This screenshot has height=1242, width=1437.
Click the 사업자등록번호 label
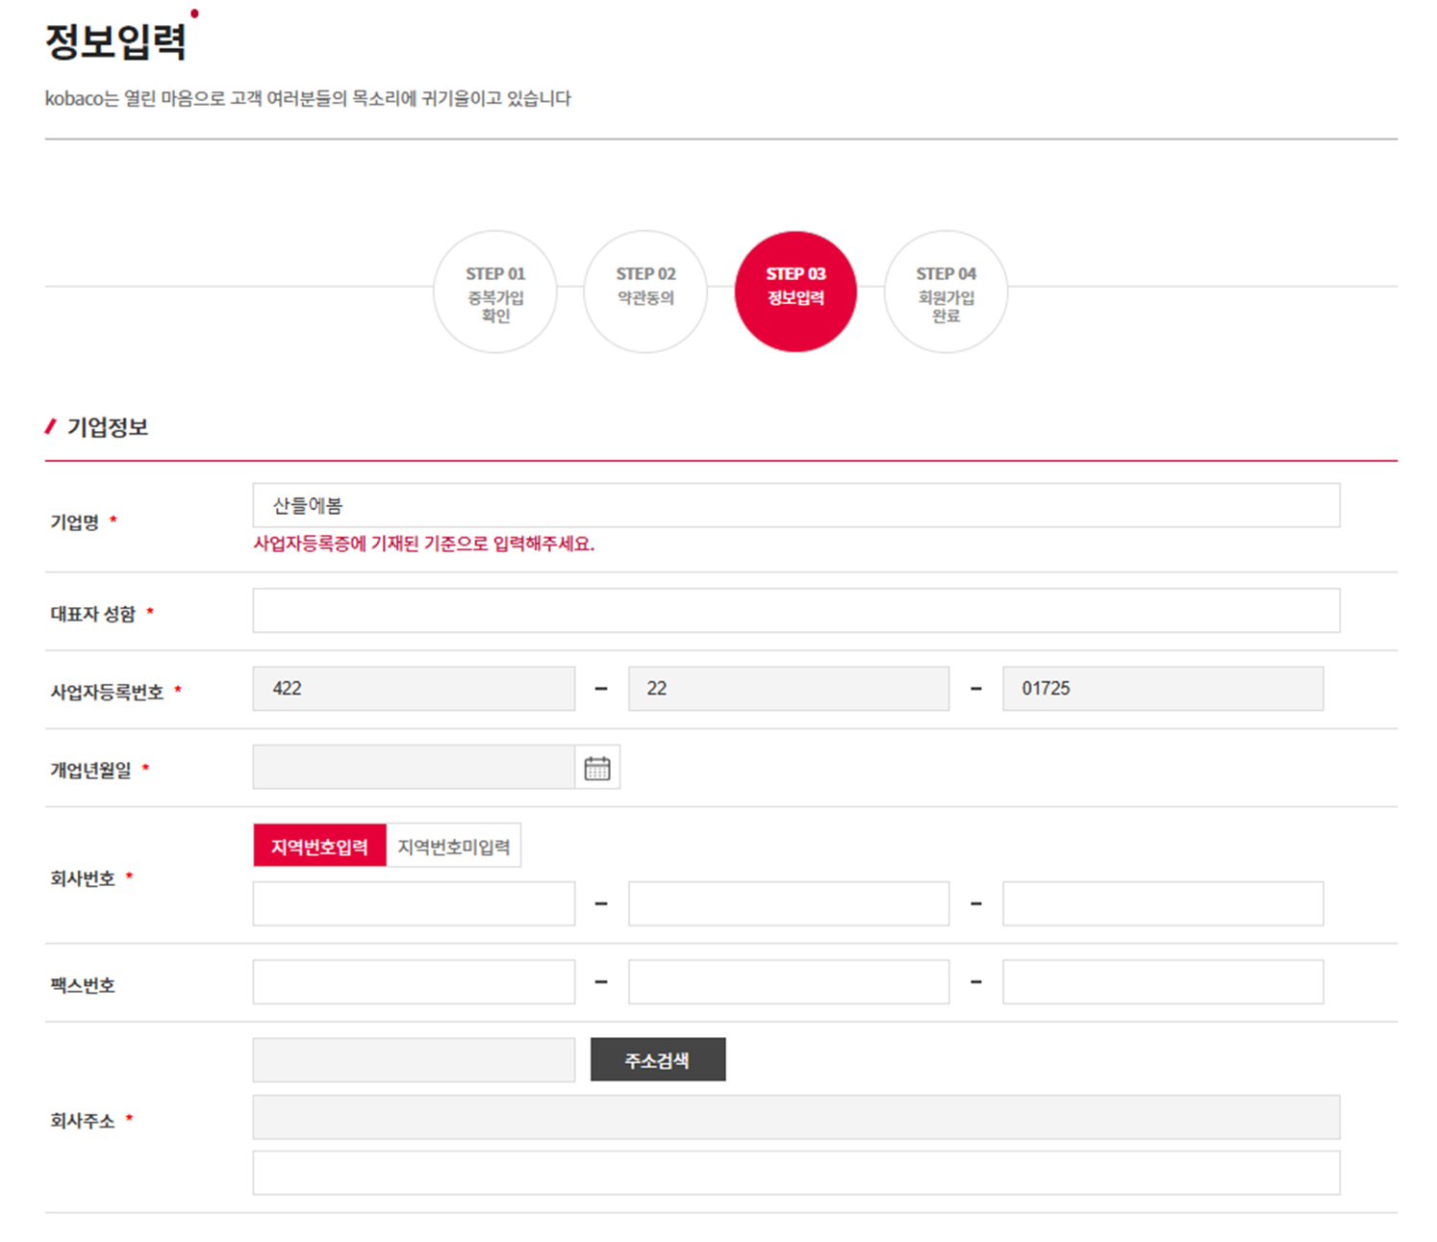coord(107,692)
